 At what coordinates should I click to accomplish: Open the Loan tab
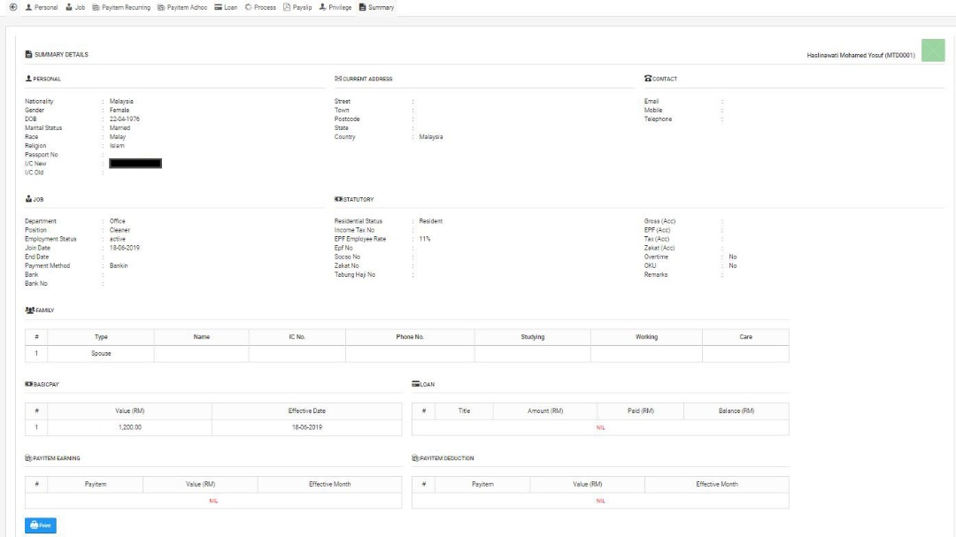[226, 7]
